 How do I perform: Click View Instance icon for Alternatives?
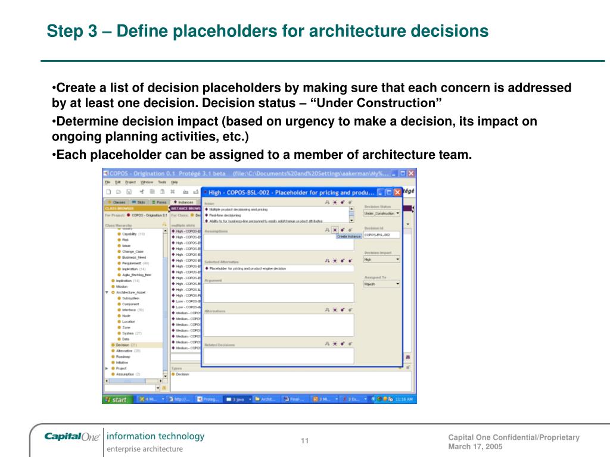[327, 309]
